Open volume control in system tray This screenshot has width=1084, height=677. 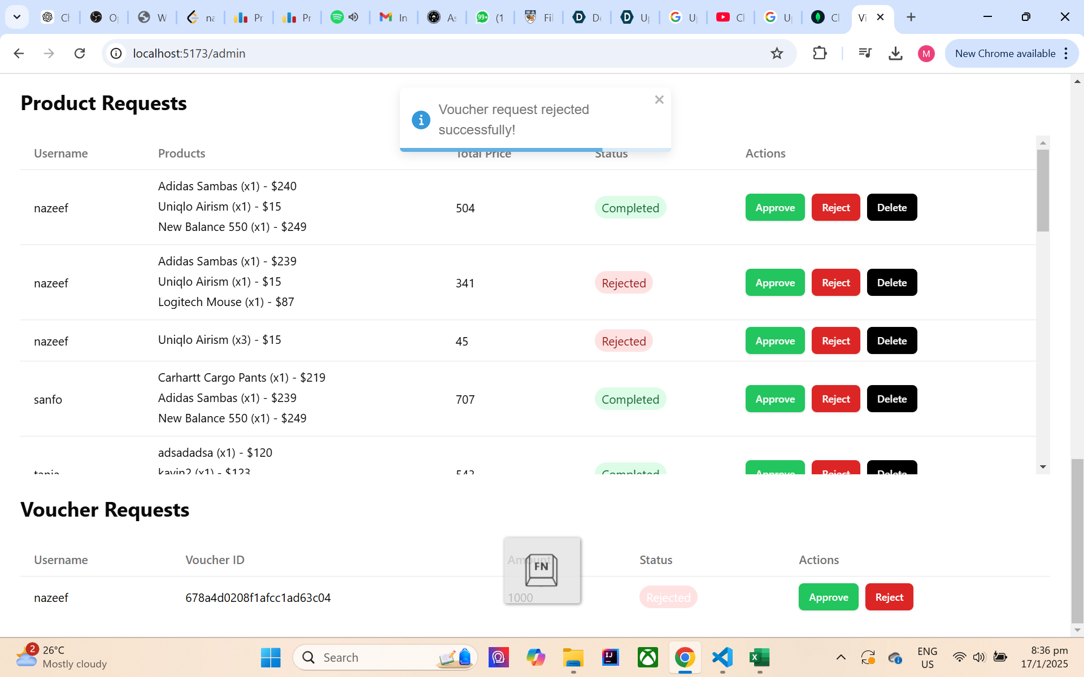coord(979,657)
